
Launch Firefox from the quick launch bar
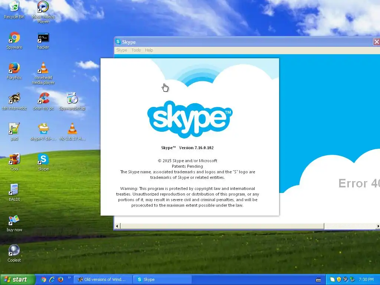pyautogui.click(x=60, y=279)
